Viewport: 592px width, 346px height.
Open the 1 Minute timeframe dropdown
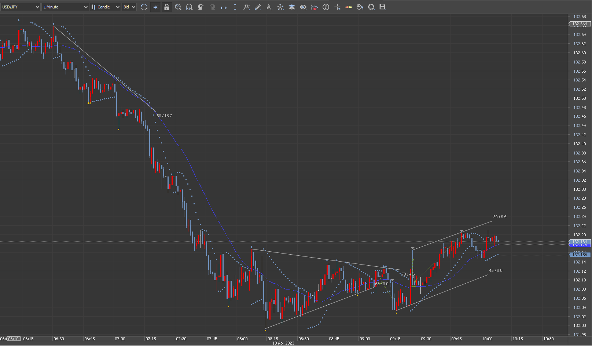coord(65,7)
